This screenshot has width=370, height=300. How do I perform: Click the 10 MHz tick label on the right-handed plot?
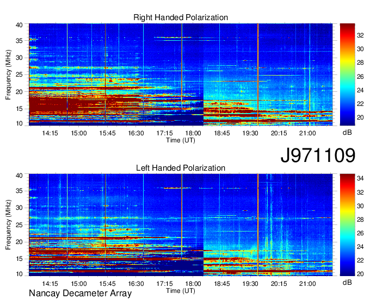click(x=19, y=123)
